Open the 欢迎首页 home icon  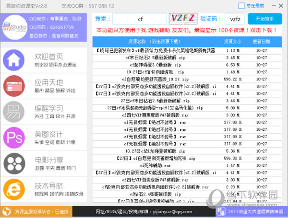pyautogui.click(x=14, y=60)
